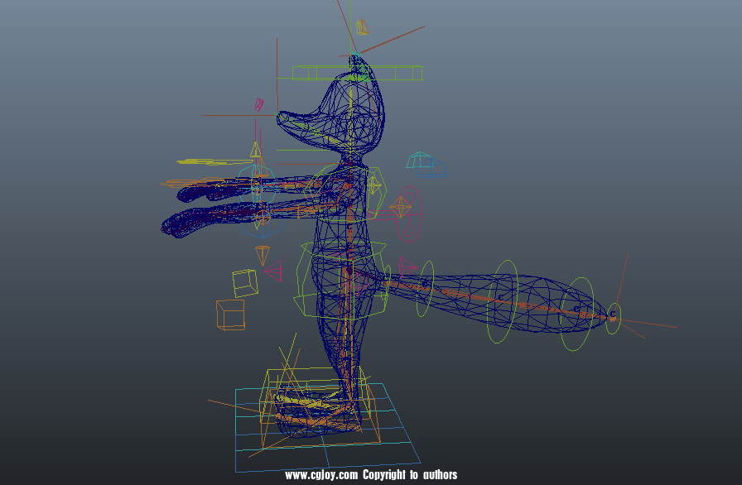Screen dimensions: 742x485
Task: Select the largest green ring on the tail
Action: 503,301
